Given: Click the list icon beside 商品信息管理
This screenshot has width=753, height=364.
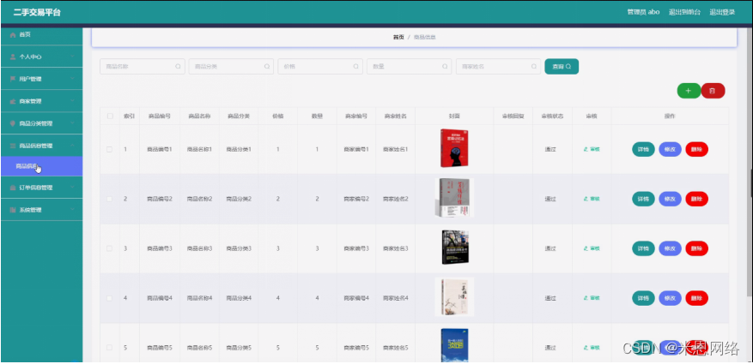Looking at the screenshot, I should click(13, 146).
